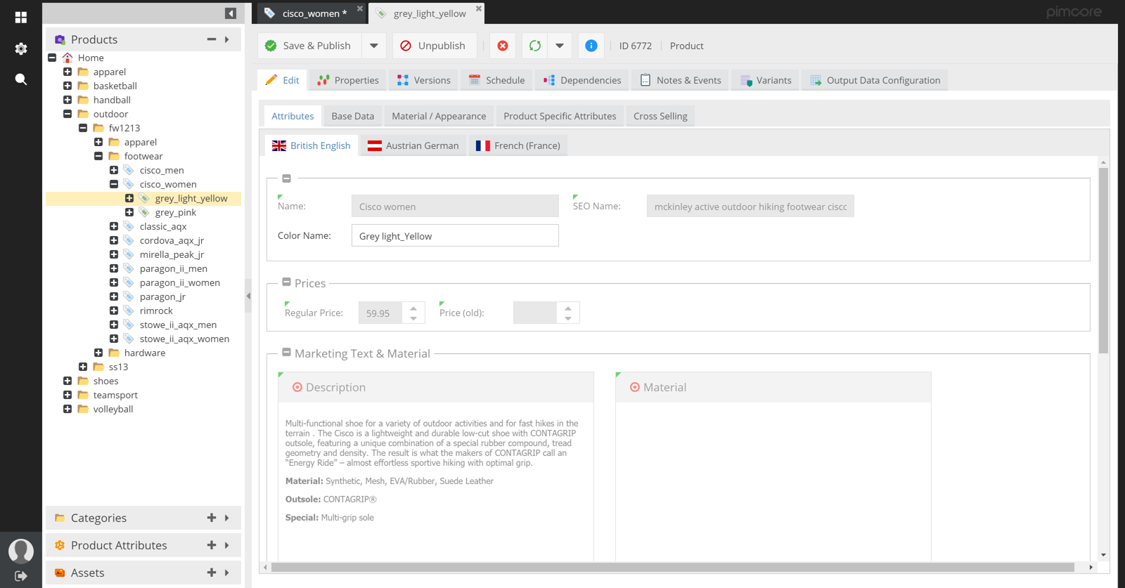Collapse the cisco_women tree node
The image size is (1125, 588).
[114, 184]
